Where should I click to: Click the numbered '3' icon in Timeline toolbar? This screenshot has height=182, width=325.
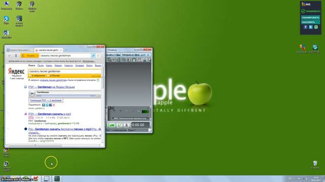coord(129,60)
